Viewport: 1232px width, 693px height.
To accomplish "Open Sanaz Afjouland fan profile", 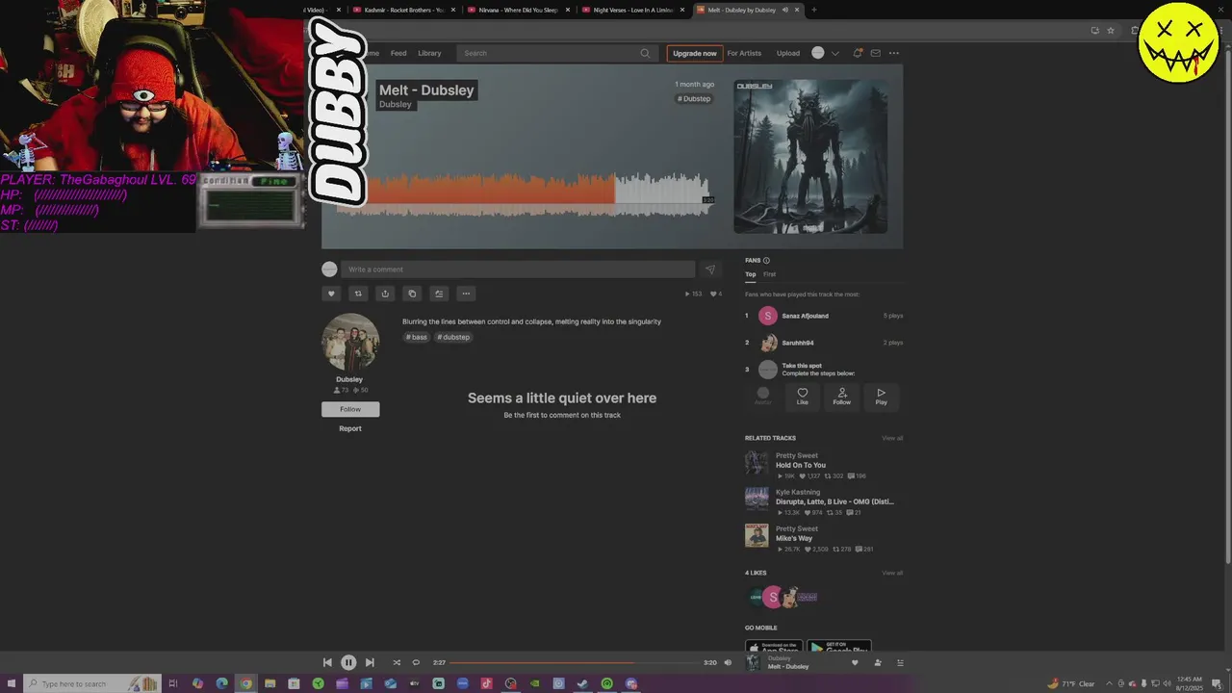I will [805, 316].
